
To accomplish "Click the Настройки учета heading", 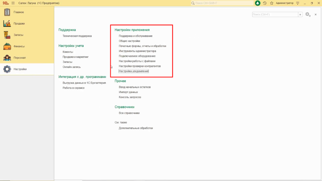I will coord(71,46).
